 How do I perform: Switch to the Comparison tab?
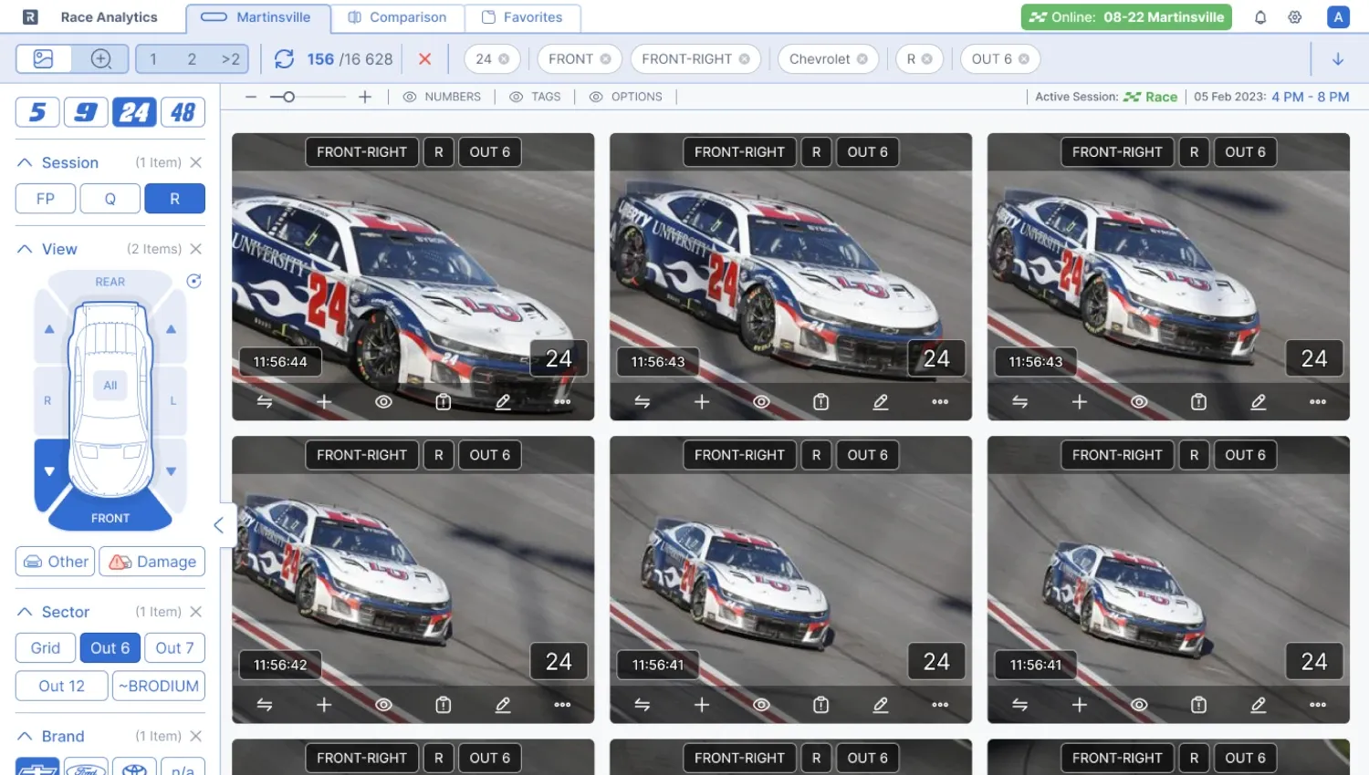398,17
